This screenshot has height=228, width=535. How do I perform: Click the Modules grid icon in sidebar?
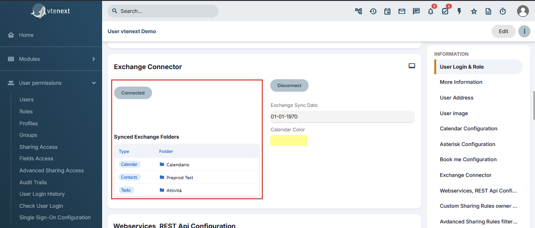point(11,59)
